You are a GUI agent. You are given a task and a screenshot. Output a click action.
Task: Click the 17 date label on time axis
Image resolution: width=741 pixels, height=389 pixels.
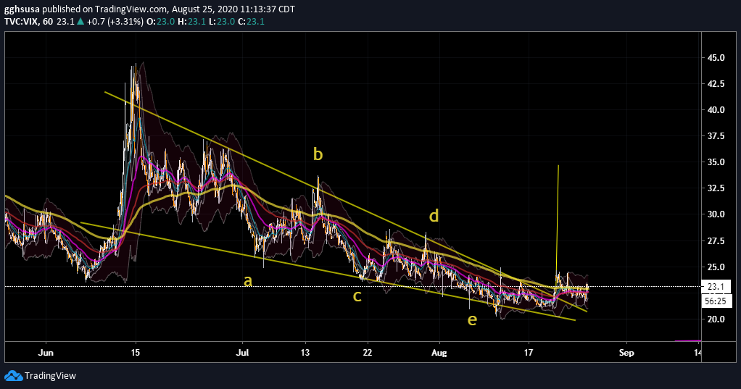[529, 353]
